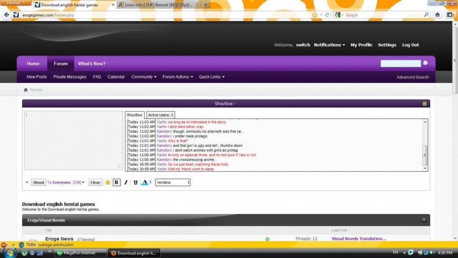
Task: Go back using the browser back arrow
Action: 6,15
